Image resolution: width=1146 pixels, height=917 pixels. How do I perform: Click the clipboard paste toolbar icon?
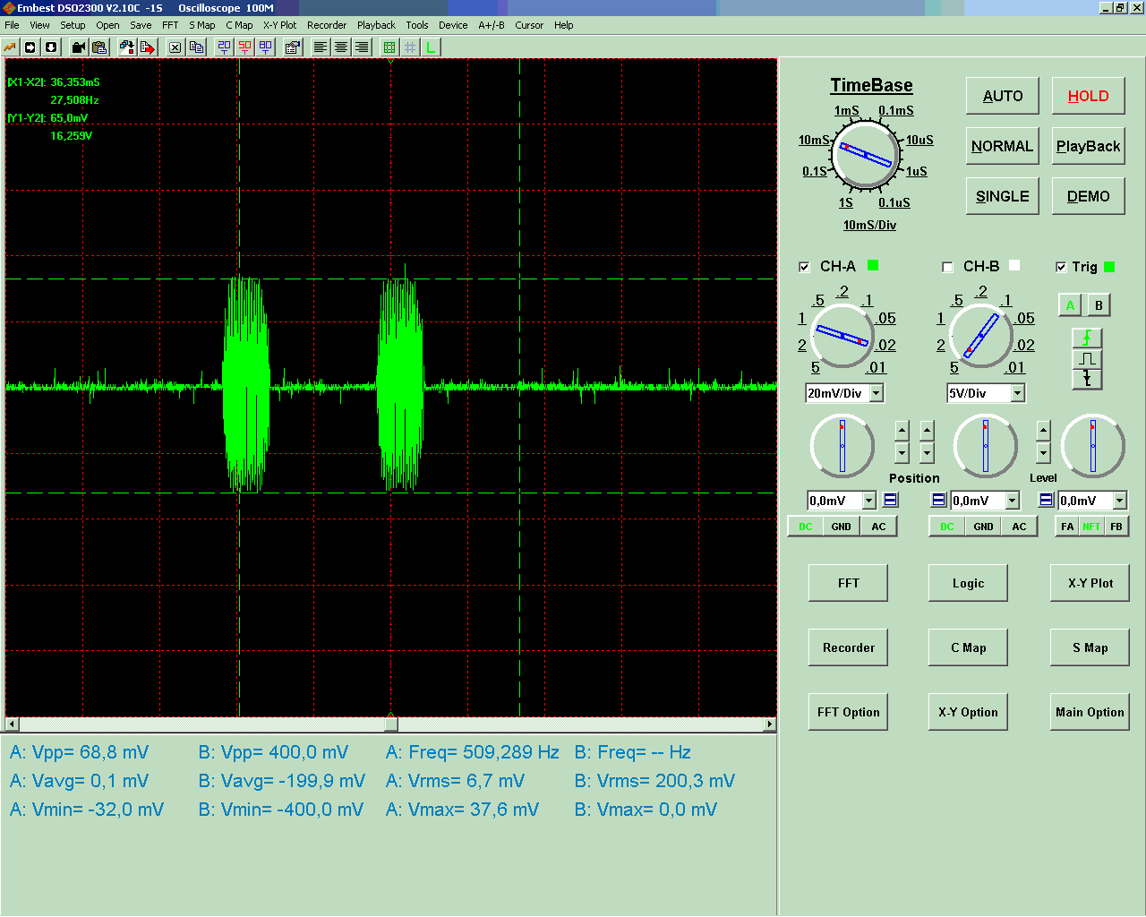click(x=99, y=47)
